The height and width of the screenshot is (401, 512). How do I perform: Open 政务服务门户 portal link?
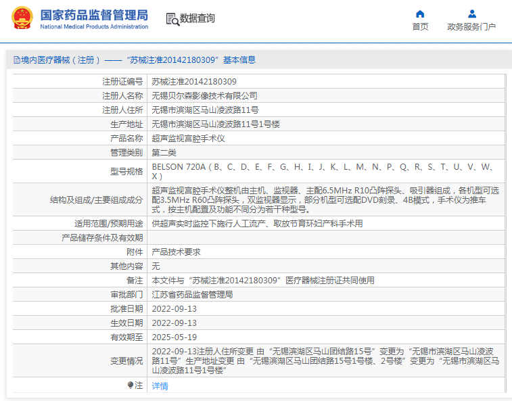coord(471,27)
